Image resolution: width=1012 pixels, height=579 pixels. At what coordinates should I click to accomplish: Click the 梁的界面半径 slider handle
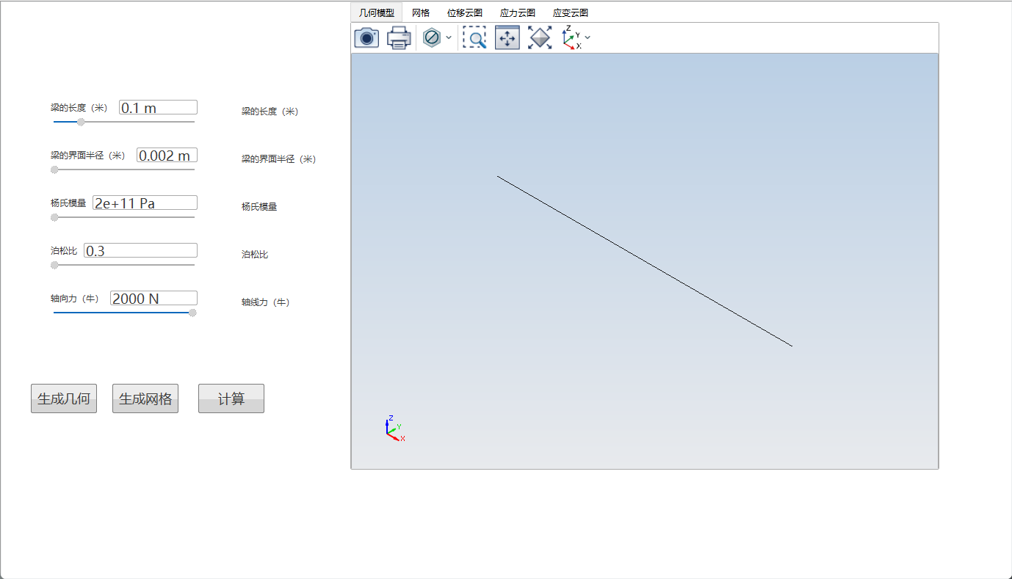click(54, 170)
